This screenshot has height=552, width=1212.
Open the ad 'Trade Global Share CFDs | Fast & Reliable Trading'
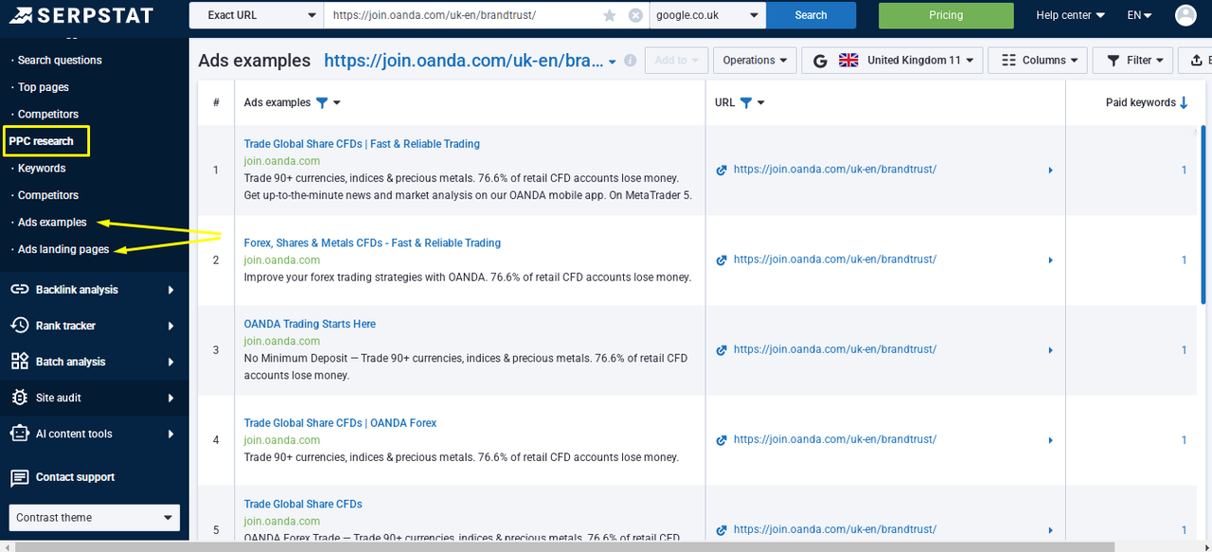362,144
